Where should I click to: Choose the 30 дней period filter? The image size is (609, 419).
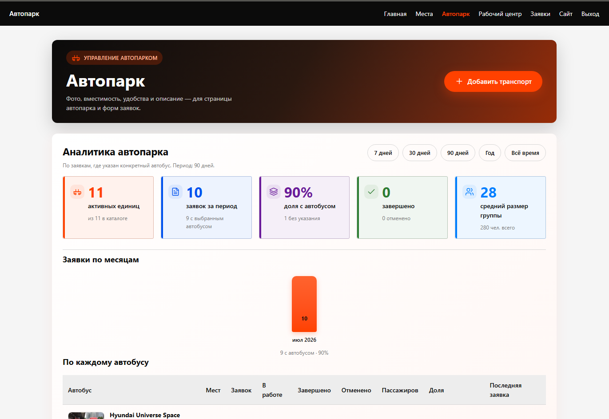pyautogui.click(x=420, y=153)
